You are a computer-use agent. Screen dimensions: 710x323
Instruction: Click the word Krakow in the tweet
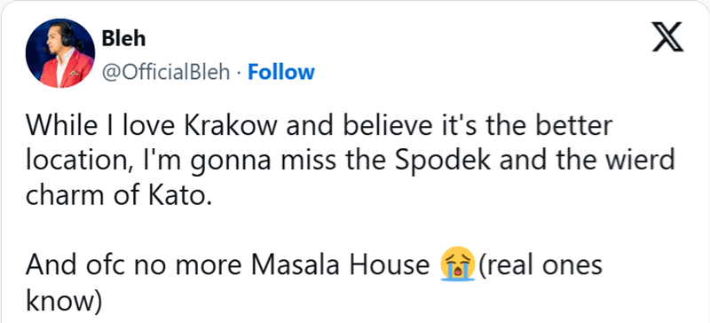[x=231, y=126]
